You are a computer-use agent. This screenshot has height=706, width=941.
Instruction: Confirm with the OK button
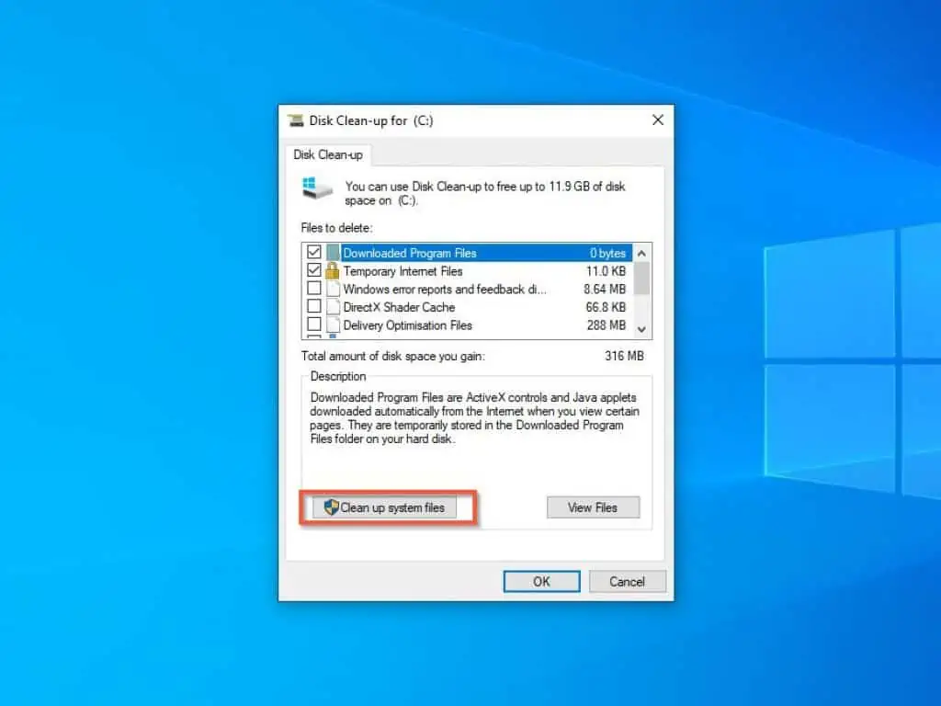coord(541,582)
